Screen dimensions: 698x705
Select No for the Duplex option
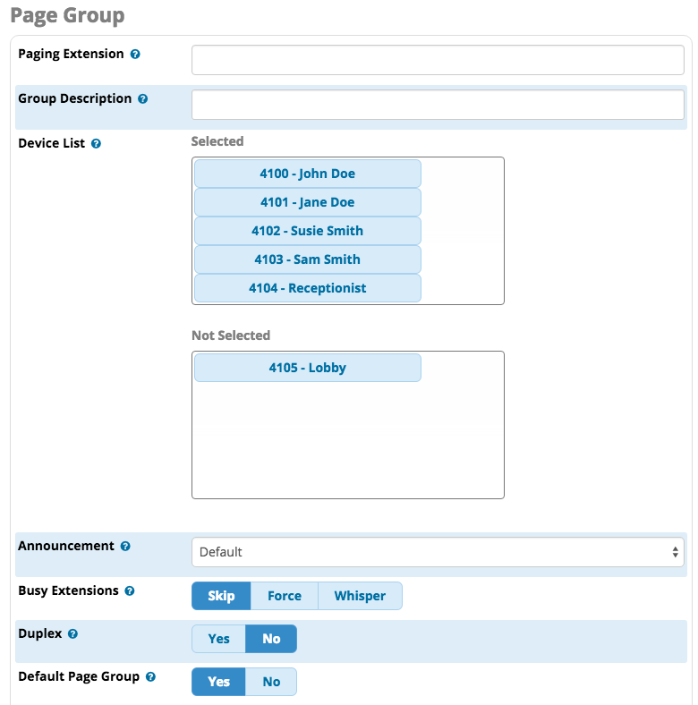271,639
